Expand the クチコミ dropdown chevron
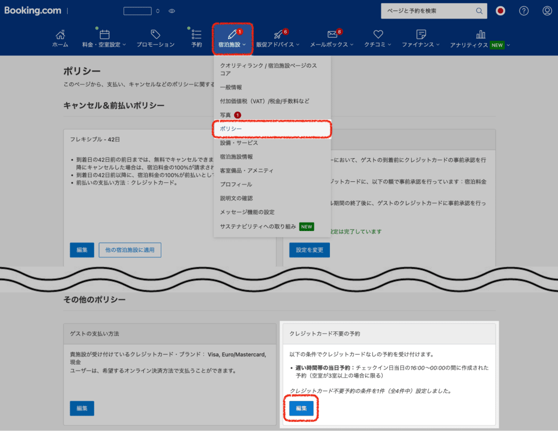The image size is (558, 431). [389, 45]
